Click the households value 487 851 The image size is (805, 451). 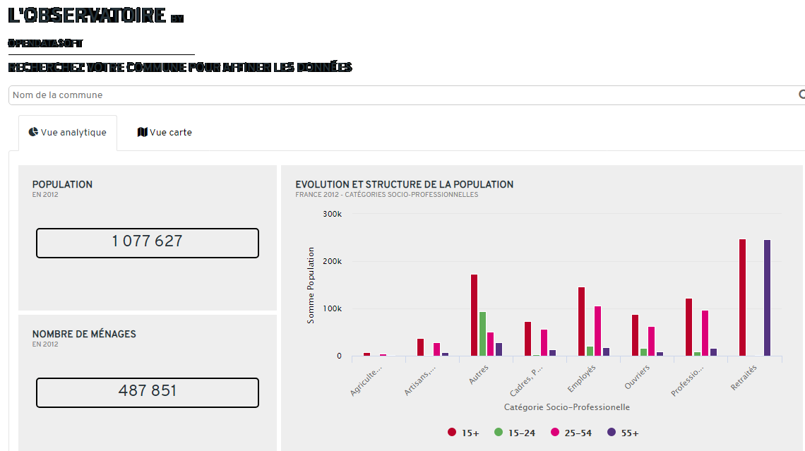148,392
